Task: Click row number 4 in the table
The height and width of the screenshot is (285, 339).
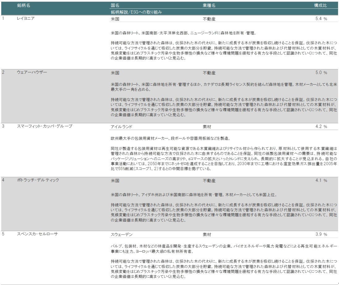Action: click(x=3, y=180)
